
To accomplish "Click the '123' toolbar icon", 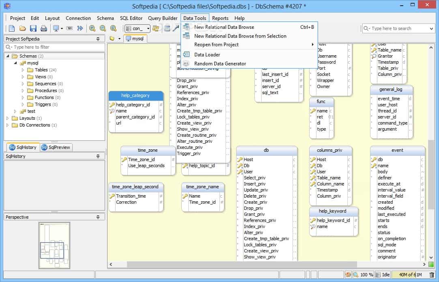I will tap(69, 28).
